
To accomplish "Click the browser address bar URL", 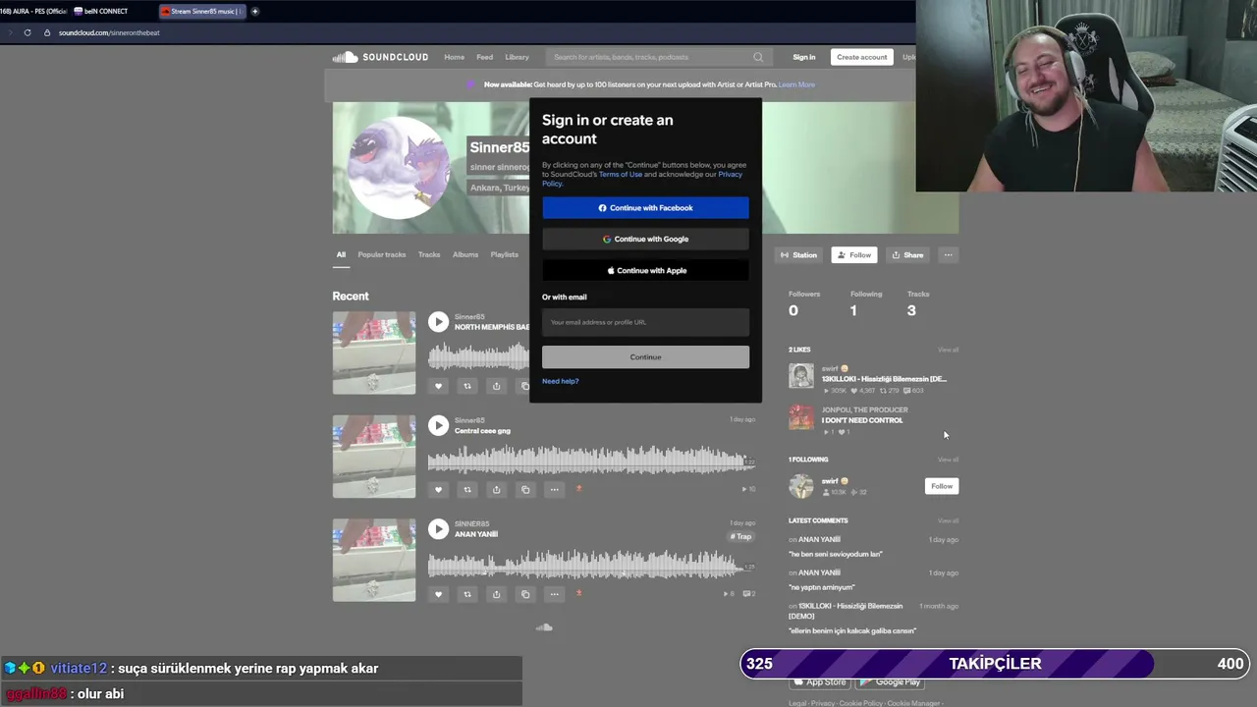I will [x=109, y=32].
